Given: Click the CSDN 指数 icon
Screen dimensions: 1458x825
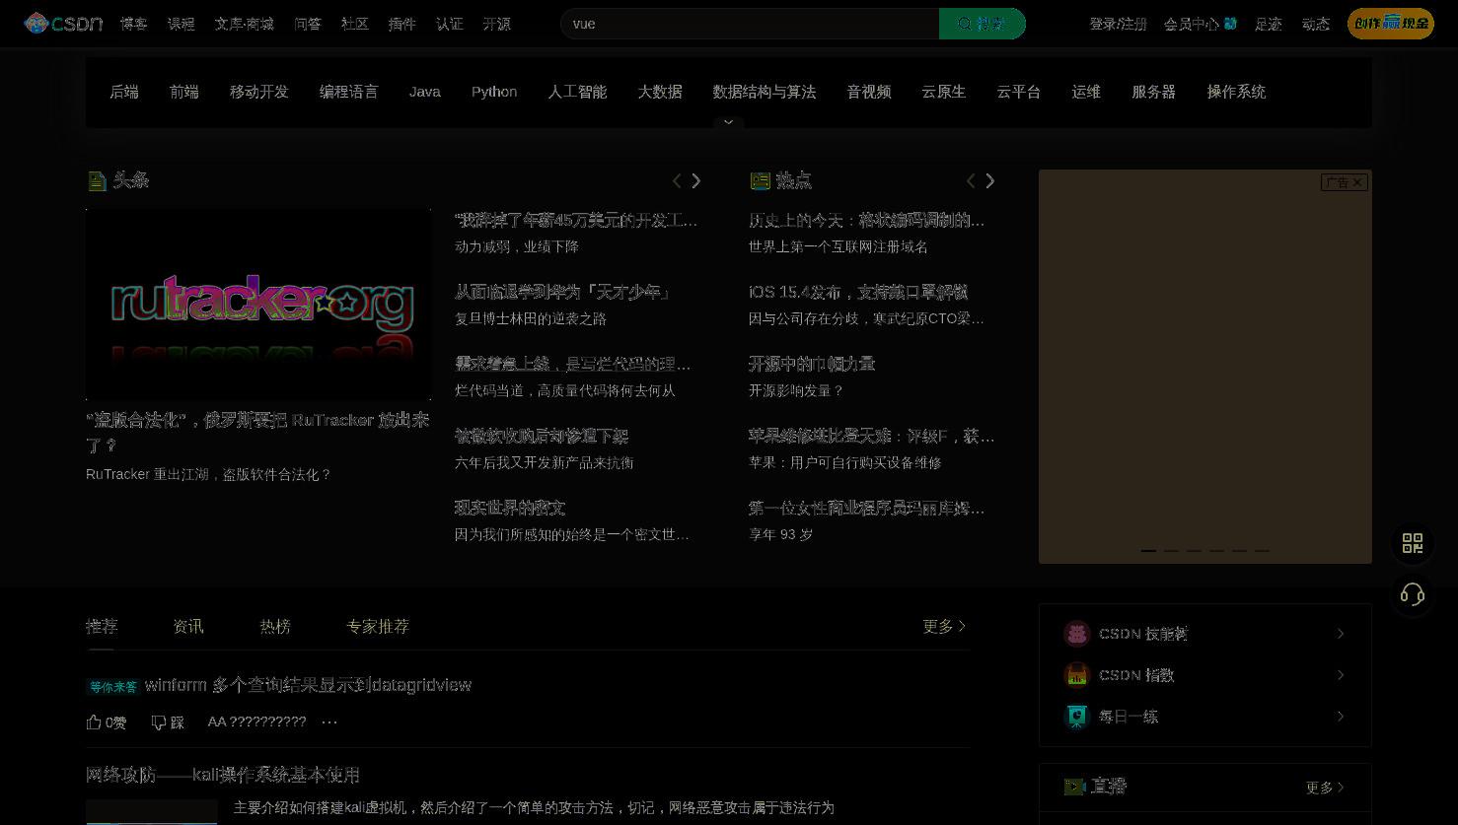Looking at the screenshot, I should point(1076,675).
